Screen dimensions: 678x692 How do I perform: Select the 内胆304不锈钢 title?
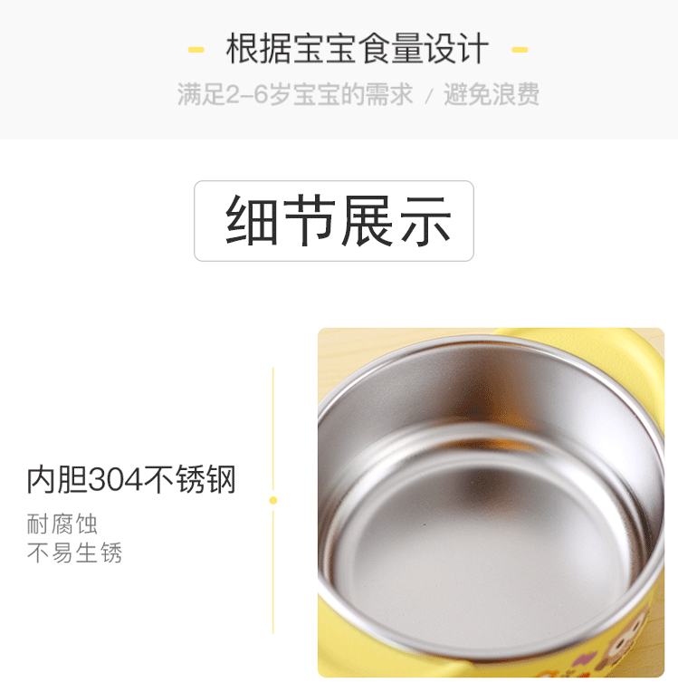point(131,480)
